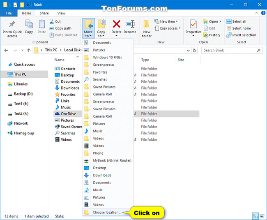Sort by the Size column header
This screenshot has width=267, height=220.
181,60
